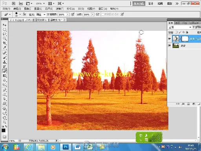Screen dimensions: 201x151
Task: Toggle tablet pressure for opacity
Action: coord(73,14)
